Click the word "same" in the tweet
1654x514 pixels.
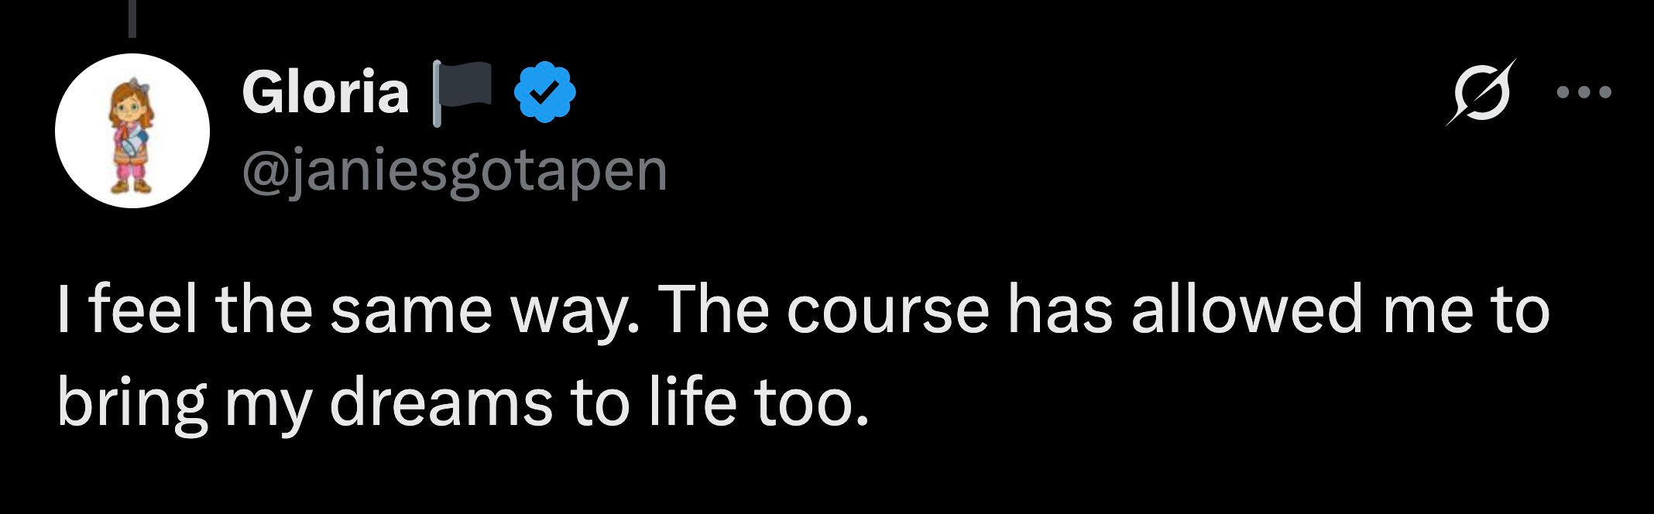[x=410, y=310]
